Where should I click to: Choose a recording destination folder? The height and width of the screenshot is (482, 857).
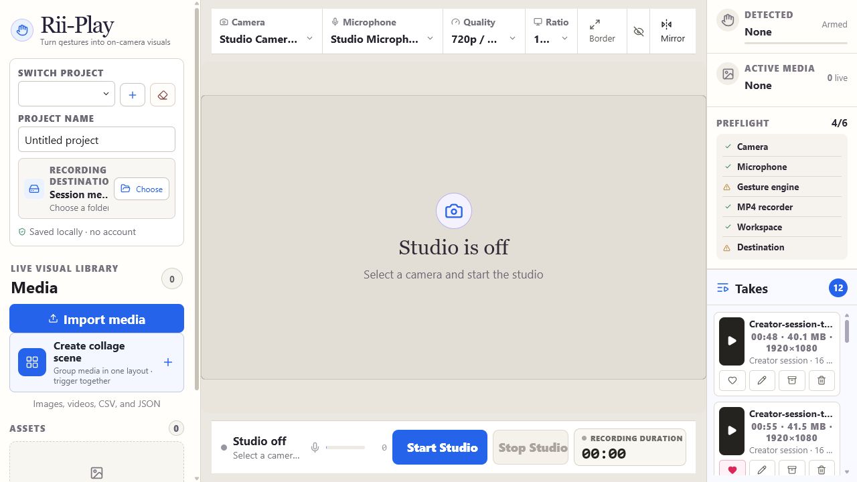pyautogui.click(x=141, y=189)
